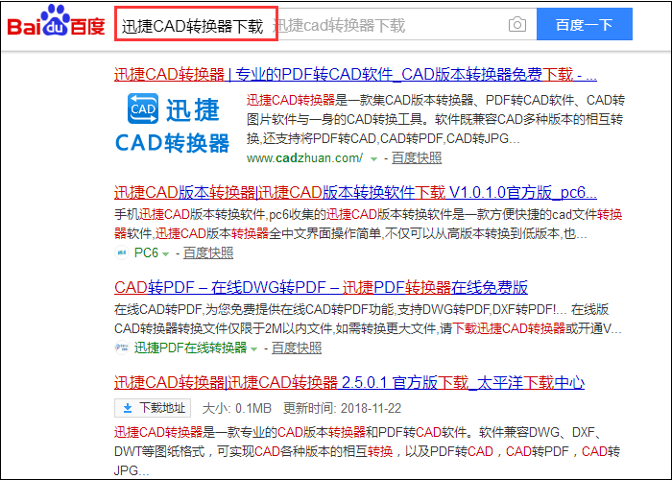Expand dropdown arrow next to www.cadzhuan.com
The height and width of the screenshot is (480, 672).
373,159
